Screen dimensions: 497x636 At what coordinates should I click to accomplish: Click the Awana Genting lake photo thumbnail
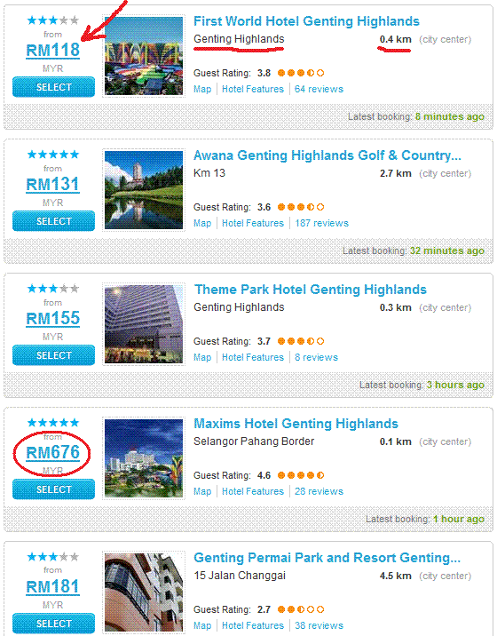[x=144, y=190]
